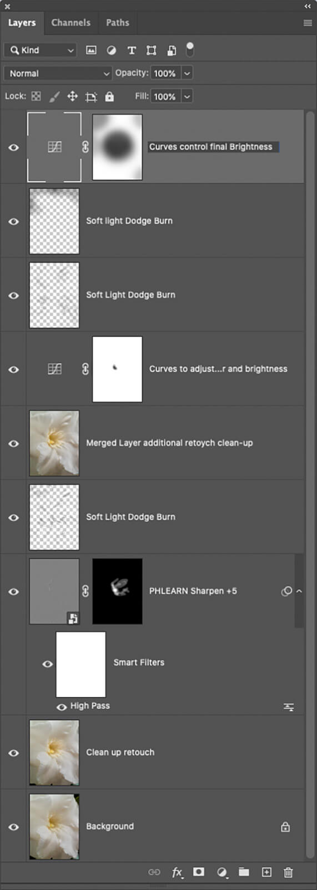
Task: Open the Opacity dropdown arrow
Action: [187, 73]
